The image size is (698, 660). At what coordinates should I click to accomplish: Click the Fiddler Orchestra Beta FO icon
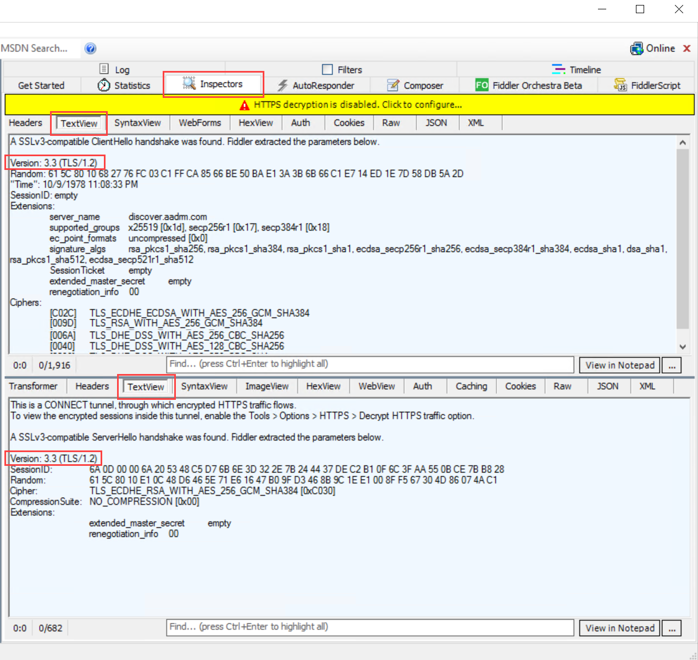[x=481, y=85]
